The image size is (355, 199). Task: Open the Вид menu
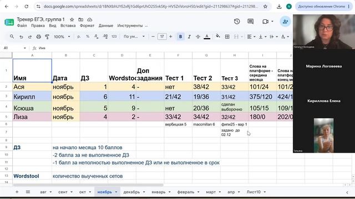click(x=53, y=26)
